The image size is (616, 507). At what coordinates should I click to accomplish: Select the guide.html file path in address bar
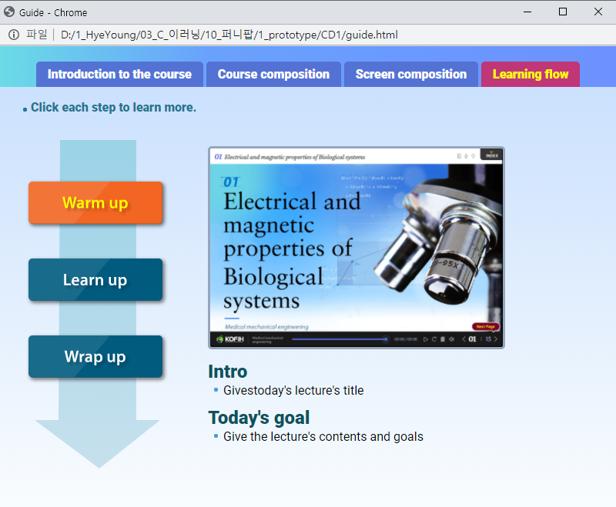pos(229,35)
